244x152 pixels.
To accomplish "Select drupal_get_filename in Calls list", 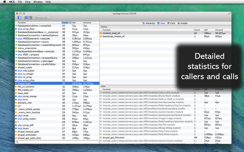I will click(x=166, y=138).
